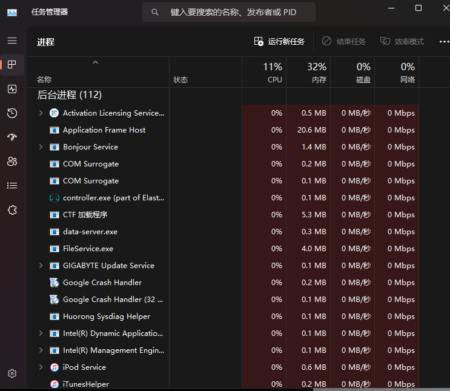Click the Task Manager app icon in title bar

(12, 12)
